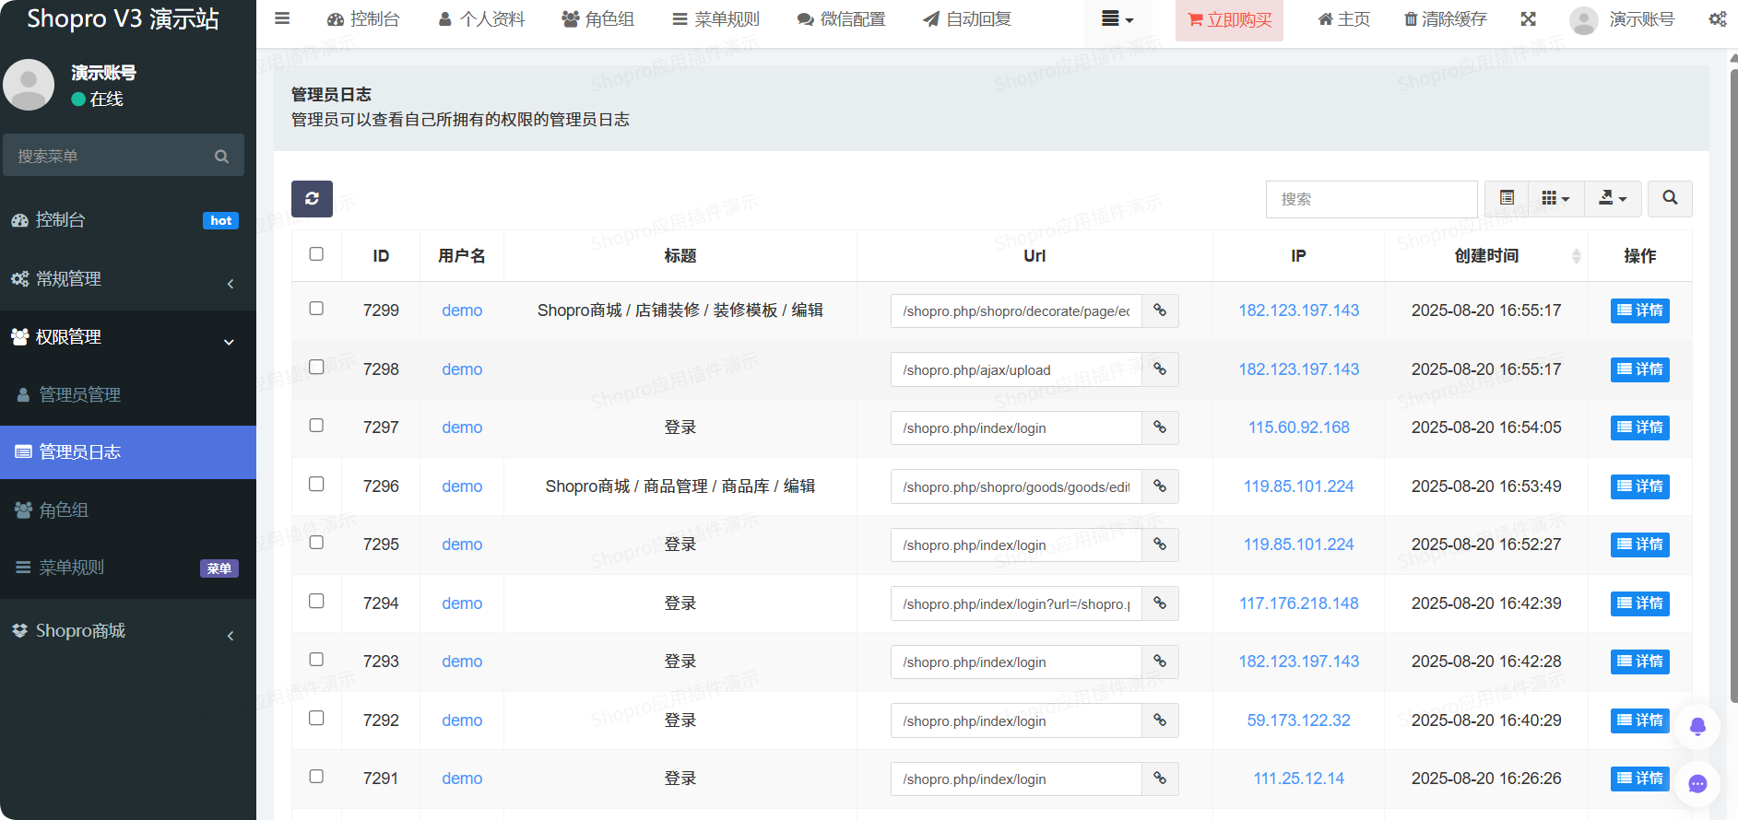The image size is (1738, 820).
Task: Check the checkbox for row 7296
Action: (x=316, y=484)
